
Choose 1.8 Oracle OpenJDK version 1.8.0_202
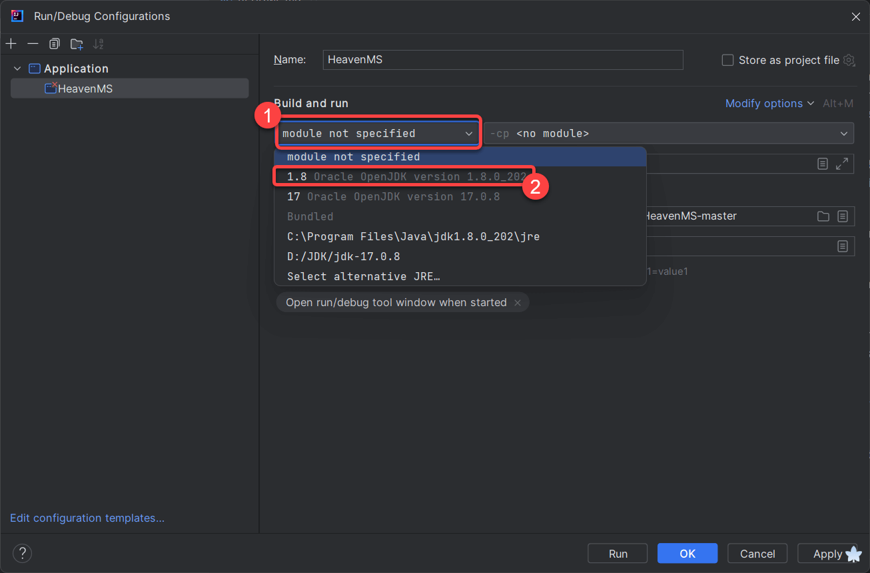pos(460,176)
